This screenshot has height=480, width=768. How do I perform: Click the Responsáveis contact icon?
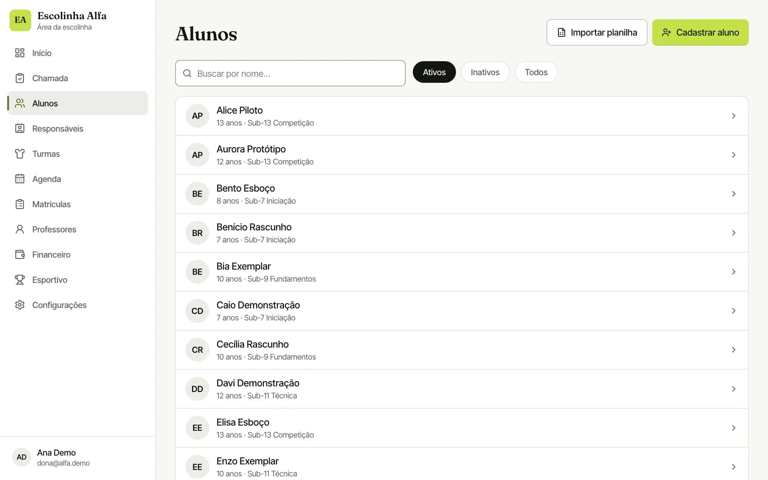(x=20, y=128)
